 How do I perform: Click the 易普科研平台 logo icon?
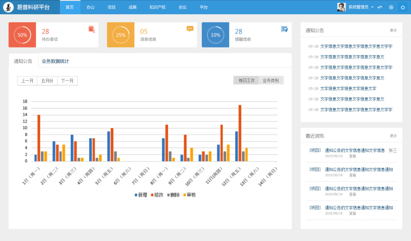tap(8, 7)
